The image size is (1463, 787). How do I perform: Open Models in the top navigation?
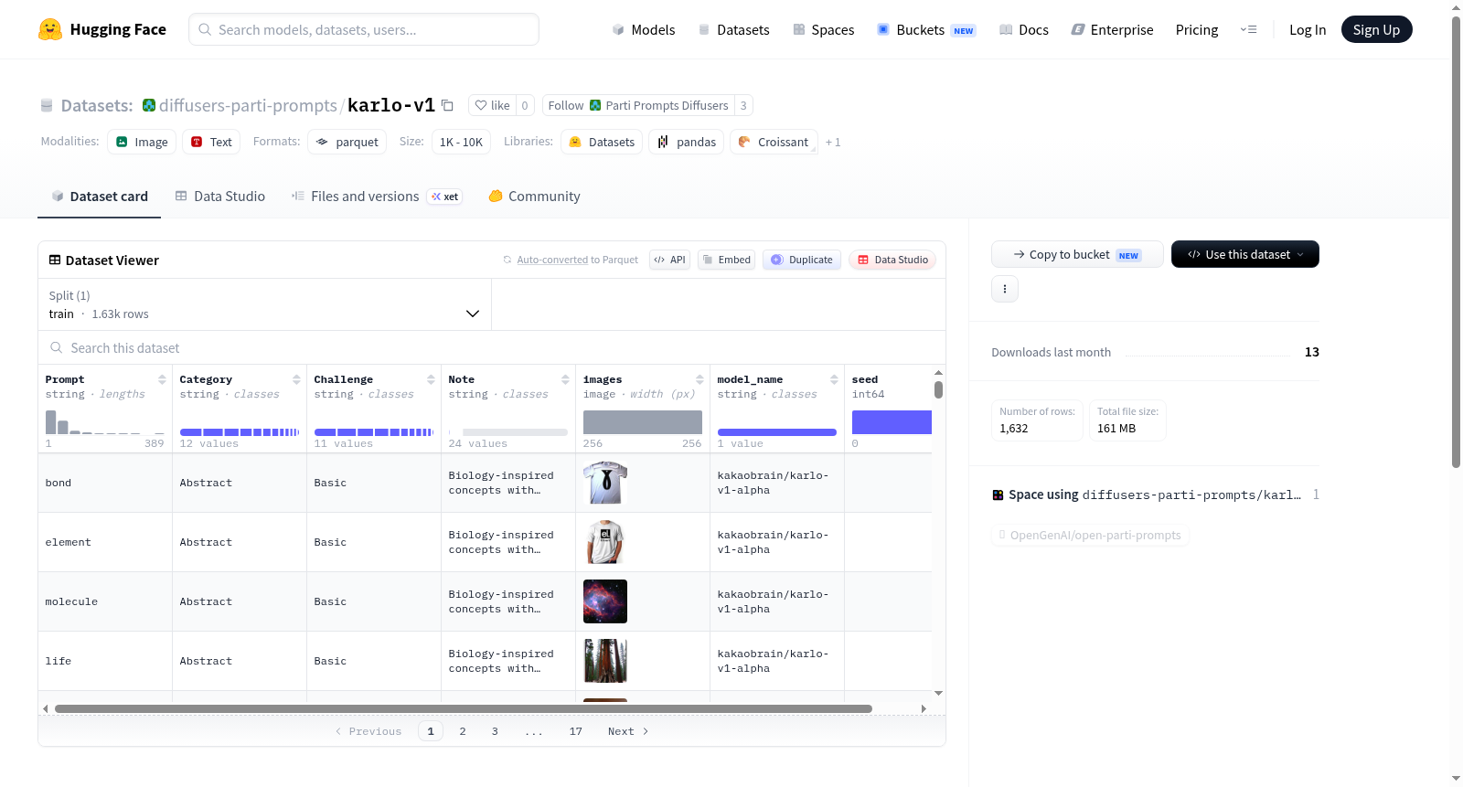click(644, 29)
